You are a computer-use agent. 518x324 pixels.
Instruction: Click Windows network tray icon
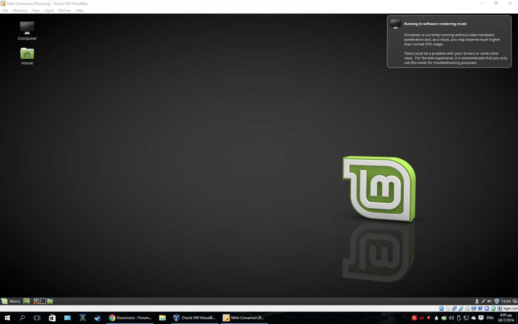click(466, 318)
